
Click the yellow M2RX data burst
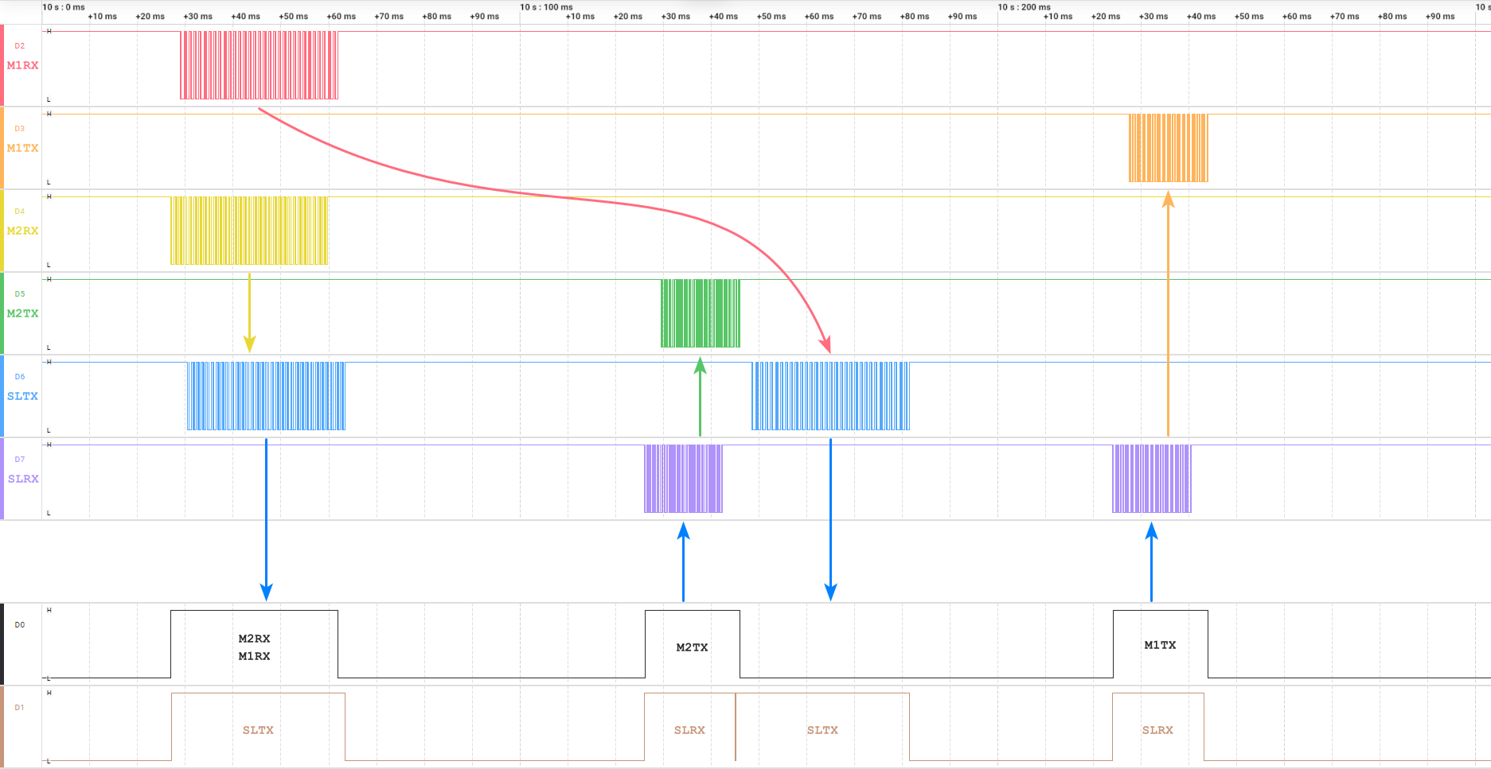click(249, 231)
